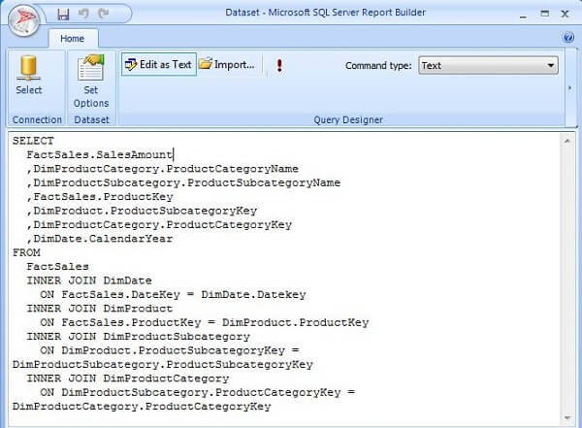Viewport: 582px width, 428px height.
Task: Minimize the Report Builder window
Action: (x=524, y=15)
